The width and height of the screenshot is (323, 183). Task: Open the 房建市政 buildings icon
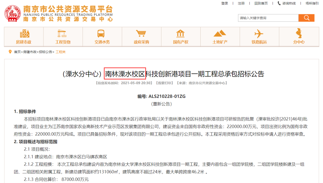[x=25, y=33]
